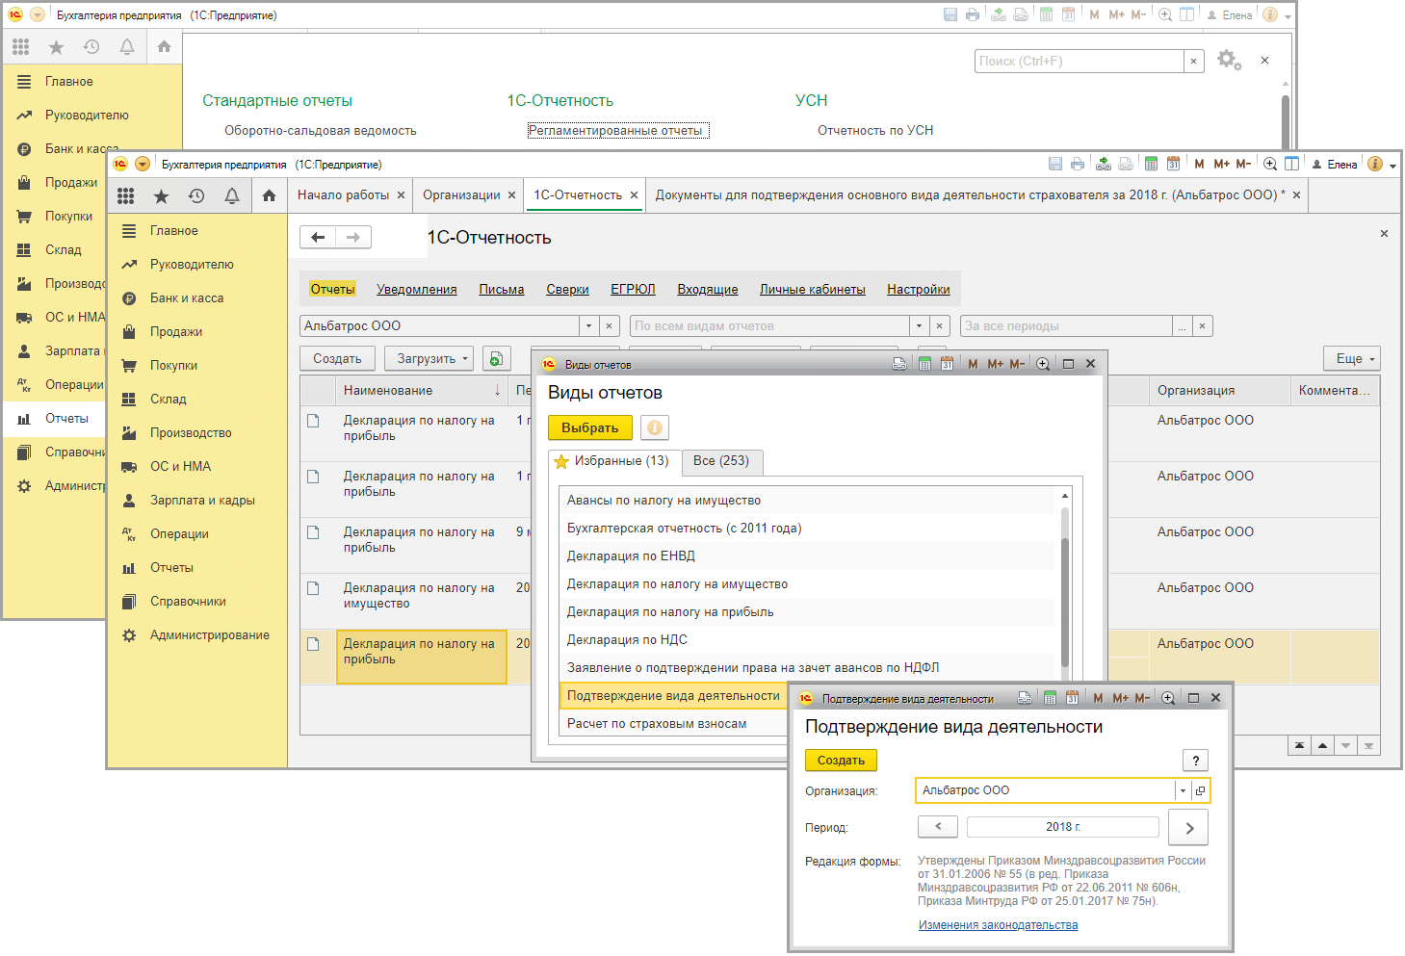Show history clock icon in front main window toolbar
This screenshot has height=956, width=1405.
[x=196, y=196]
